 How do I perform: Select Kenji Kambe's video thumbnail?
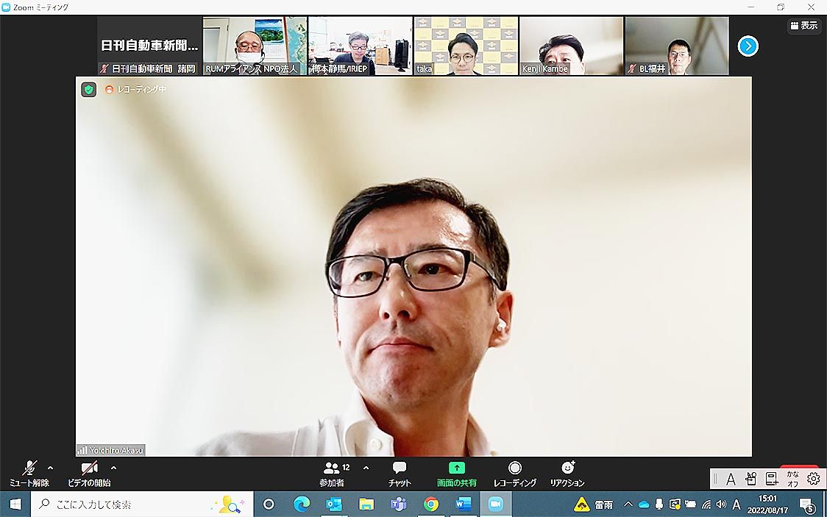click(x=571, y=46)
